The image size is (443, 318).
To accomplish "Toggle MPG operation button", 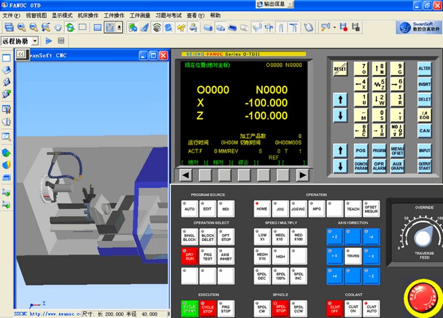I will (x=316, y=209).
